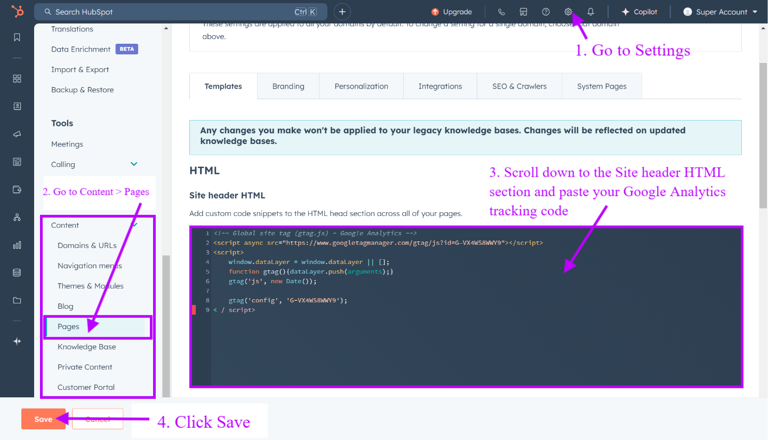Screen dimensions: 768x440
Task: Click Save button
Action: (x=43, y=419)
